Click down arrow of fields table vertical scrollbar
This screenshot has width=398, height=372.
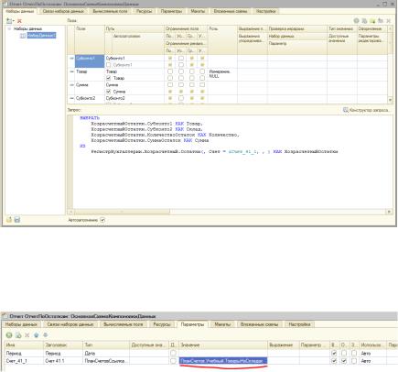(x=390, y=100)
